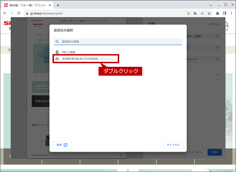Screen dimensions: 236x172
Task: Open the tab search chevron
Action: (x=211, y=5)
